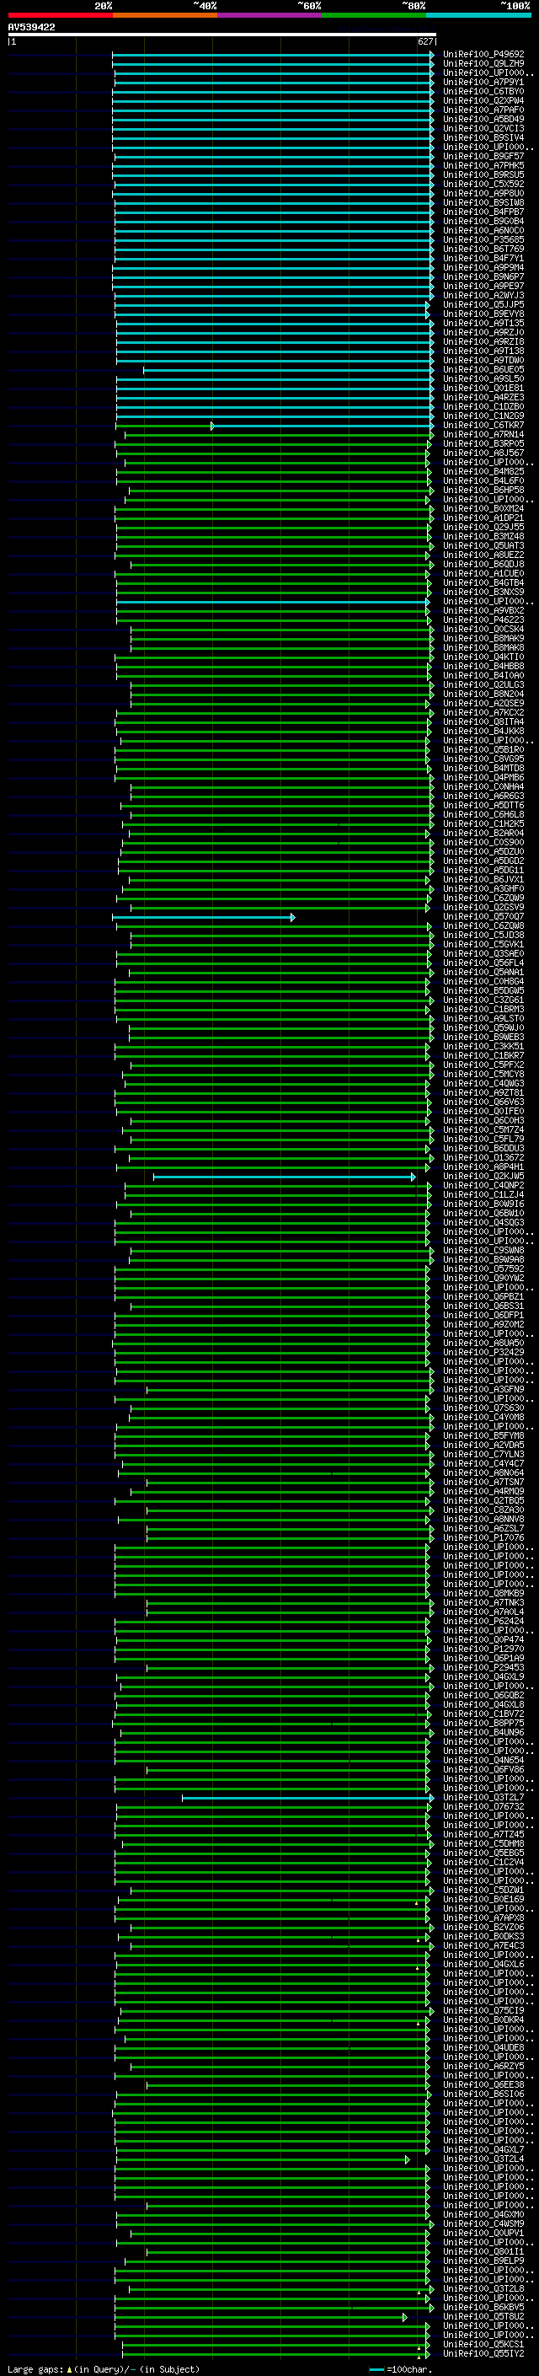Select UniRef100_B6UE05 label
The width and height of the screenshot is (539, 2376).
click(x=483, y=370)
